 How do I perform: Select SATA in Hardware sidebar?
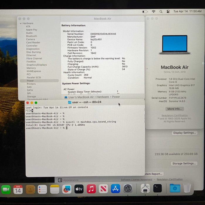point(30,90)
